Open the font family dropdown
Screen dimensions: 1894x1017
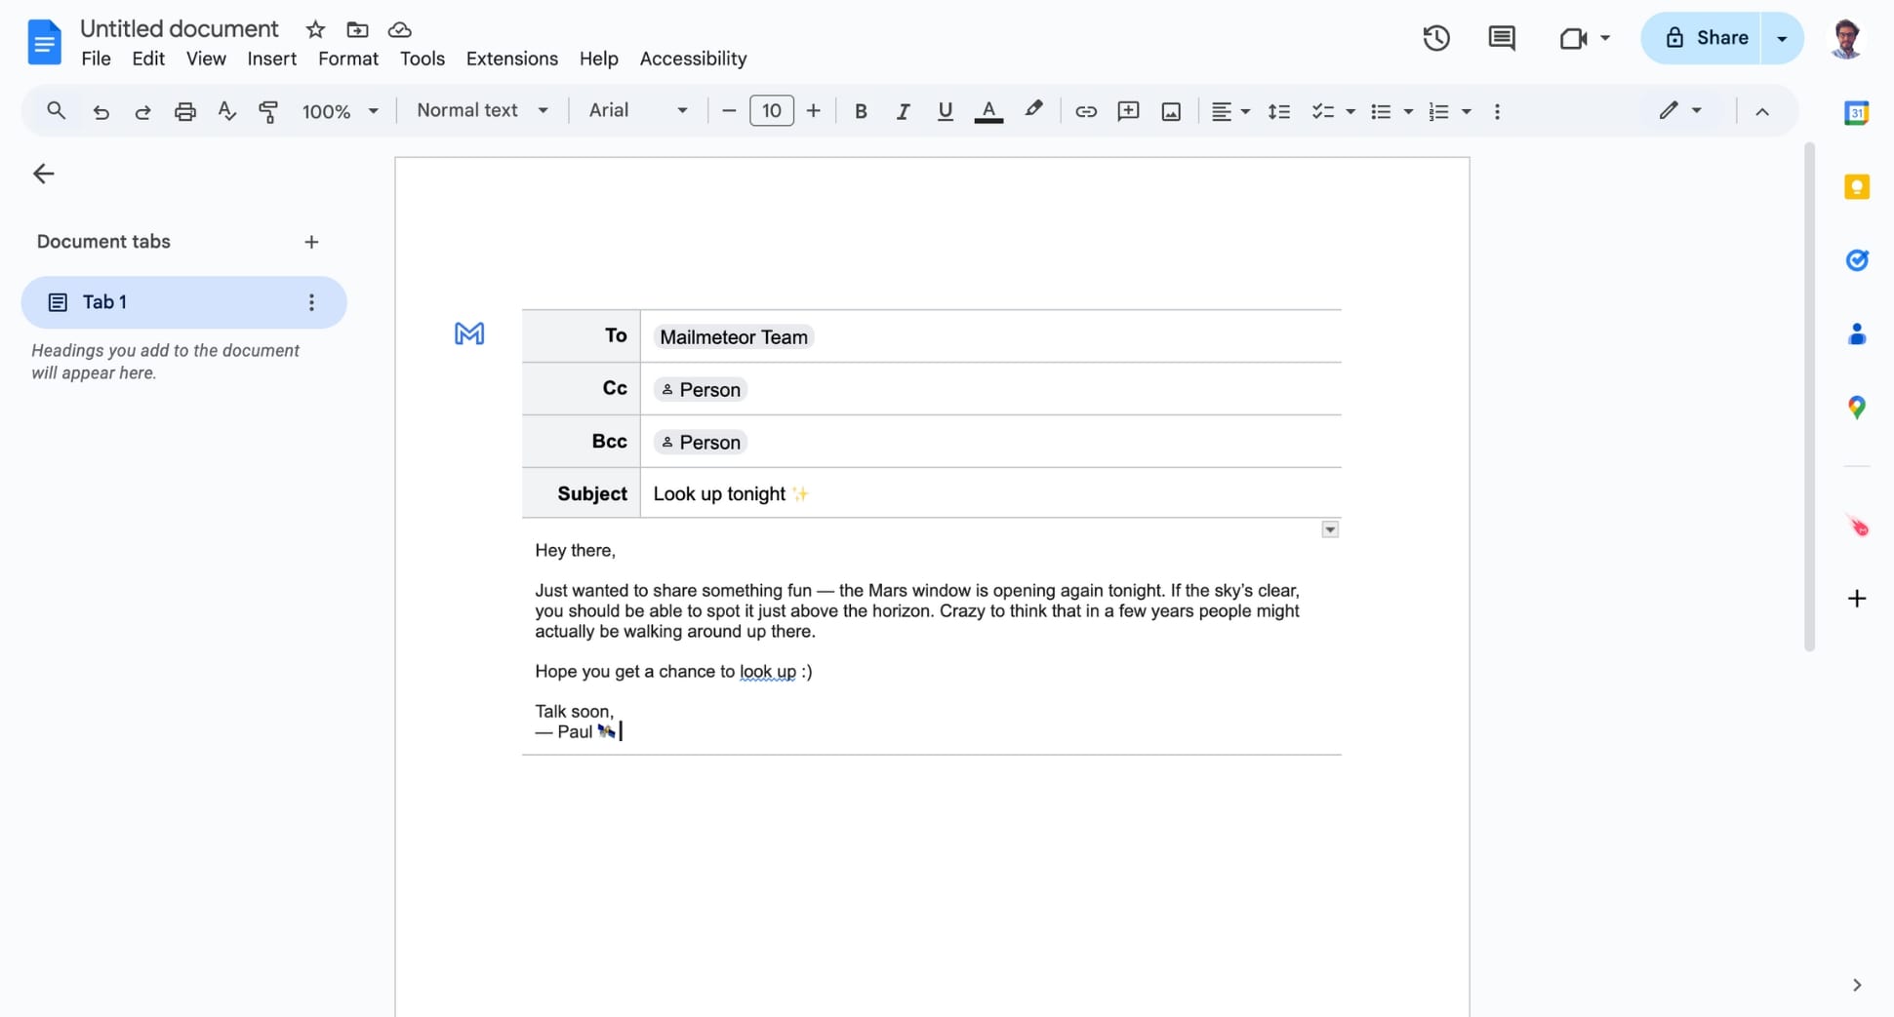(635, 110)
